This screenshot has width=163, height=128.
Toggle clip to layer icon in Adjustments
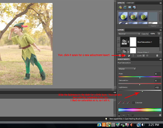point(119,115)
